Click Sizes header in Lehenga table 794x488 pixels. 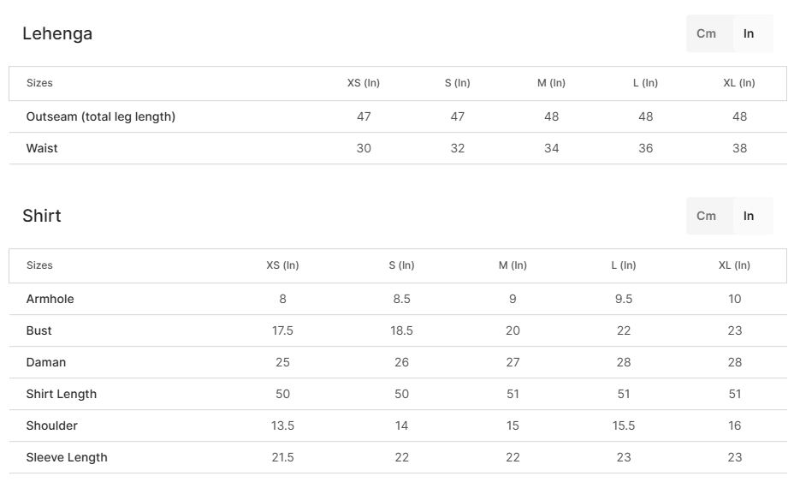(x=39, y=83)
